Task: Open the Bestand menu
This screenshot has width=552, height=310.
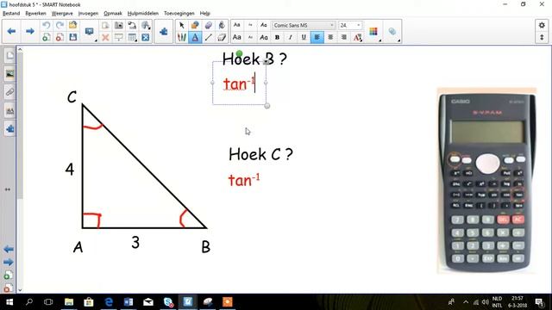Action: (11, 14)
